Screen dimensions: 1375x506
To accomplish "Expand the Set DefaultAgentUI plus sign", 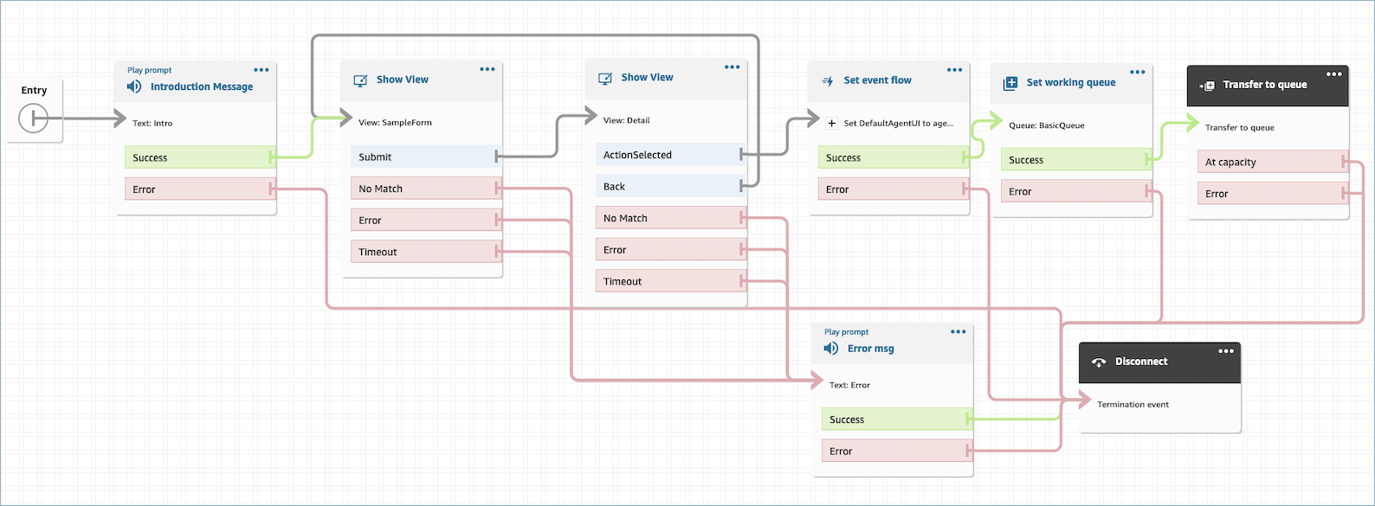I will 831,123.
